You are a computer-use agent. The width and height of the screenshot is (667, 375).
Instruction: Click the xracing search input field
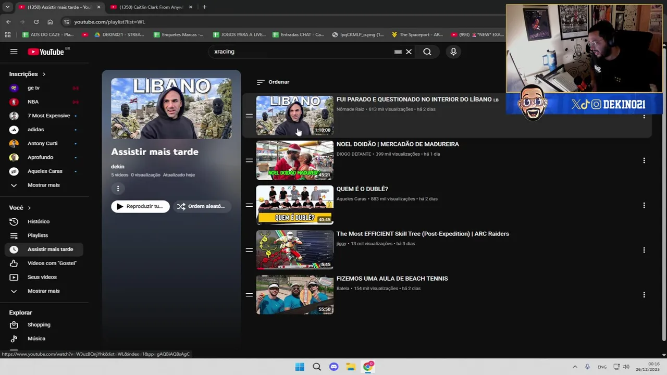[x=302, y=52]
